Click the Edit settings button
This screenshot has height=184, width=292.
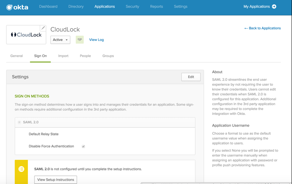[x=191, y=77]
